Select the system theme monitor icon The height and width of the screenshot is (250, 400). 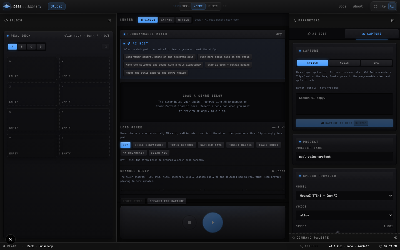click(392, 6)
